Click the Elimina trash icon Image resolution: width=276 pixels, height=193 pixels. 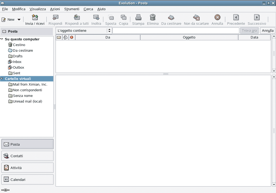pyautogui.click(x=153, y=18)
